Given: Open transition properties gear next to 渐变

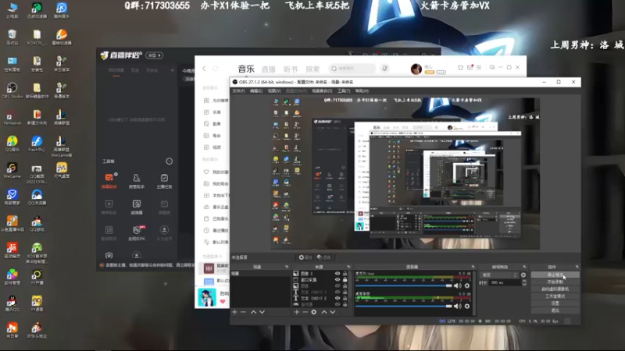Looking at the screenshot, I should pos(523,275).
